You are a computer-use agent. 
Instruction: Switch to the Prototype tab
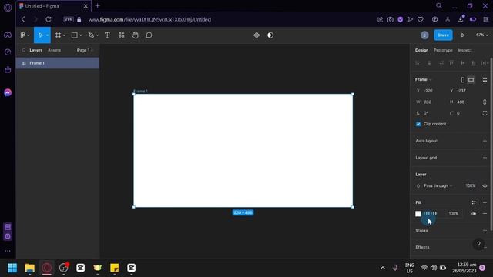click(443, 50)
